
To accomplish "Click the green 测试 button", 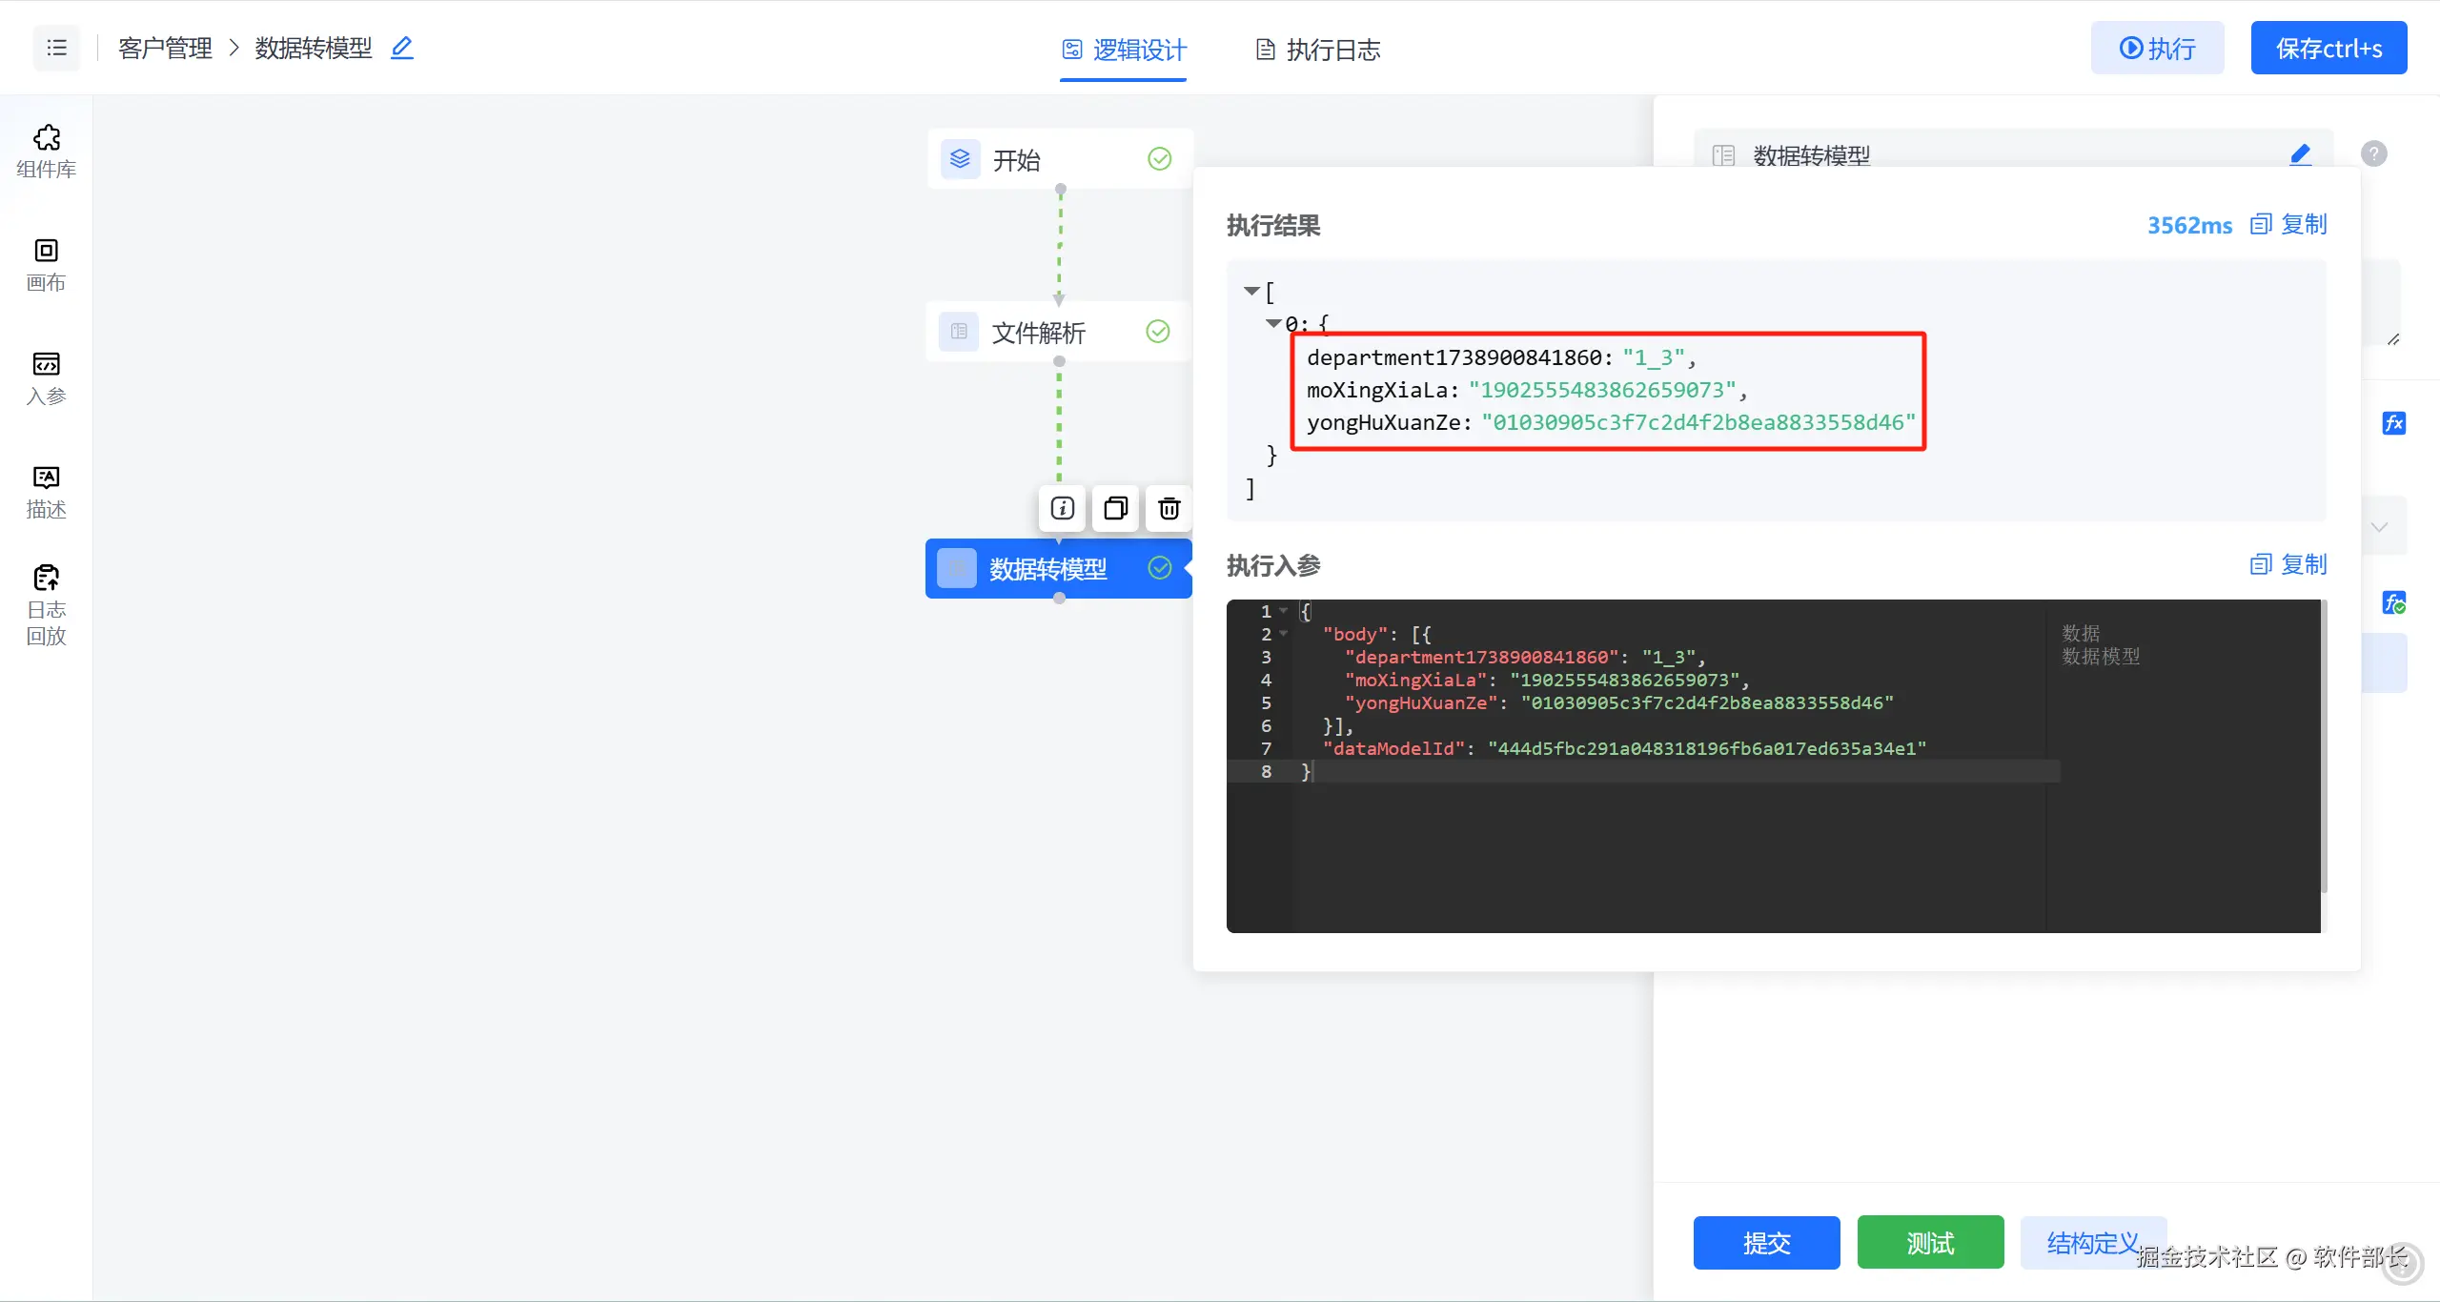I will point(1930,1242).
